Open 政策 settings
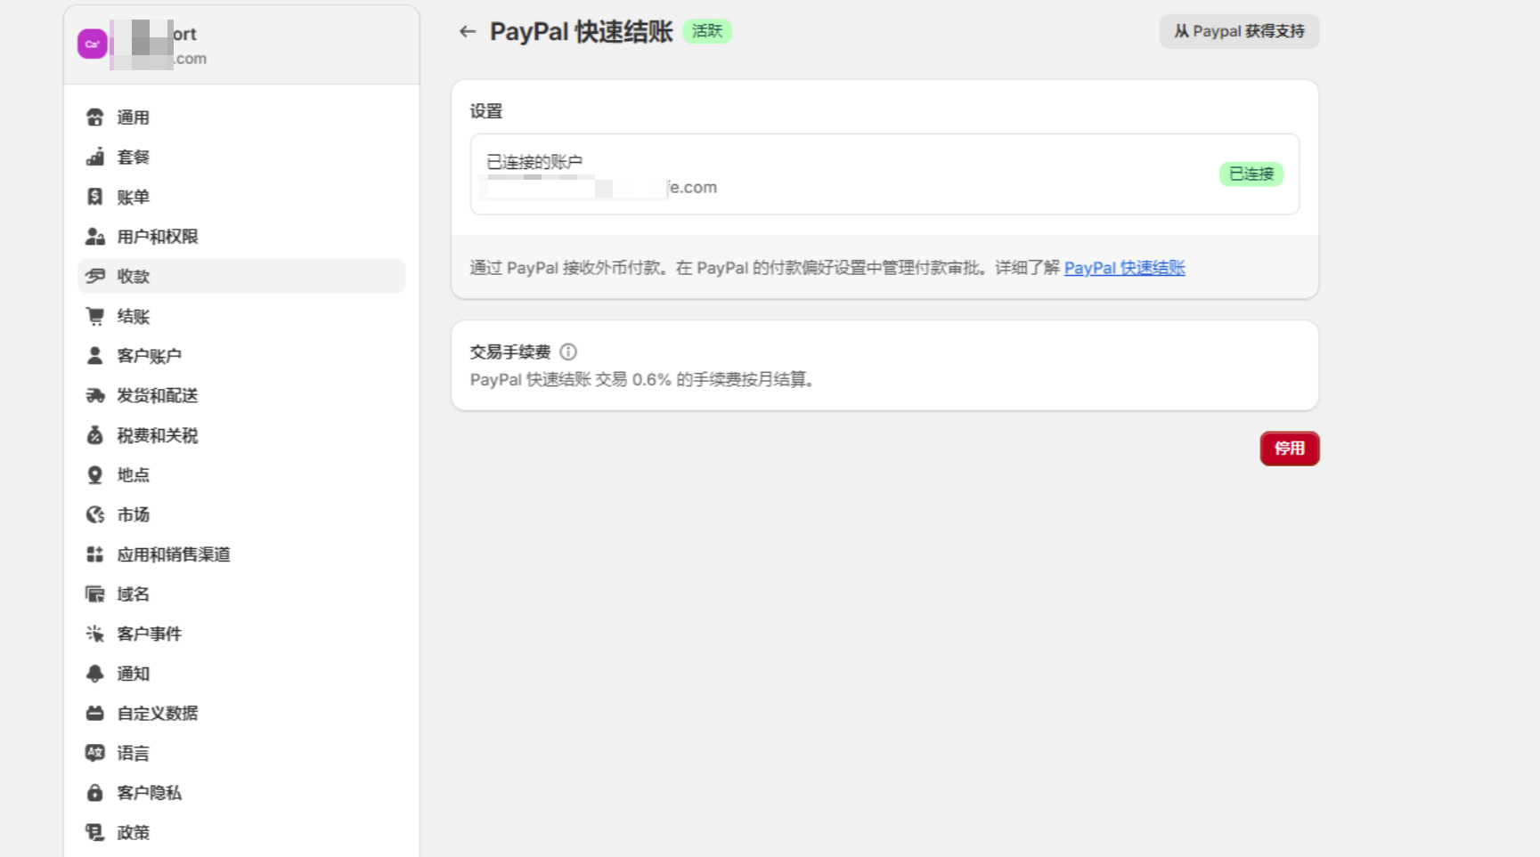 coord(241,832)
